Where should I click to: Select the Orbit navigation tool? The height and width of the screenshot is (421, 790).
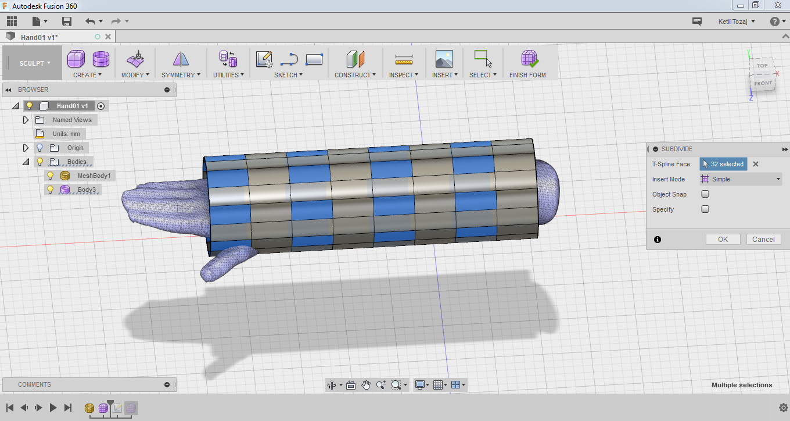[332, 385]
